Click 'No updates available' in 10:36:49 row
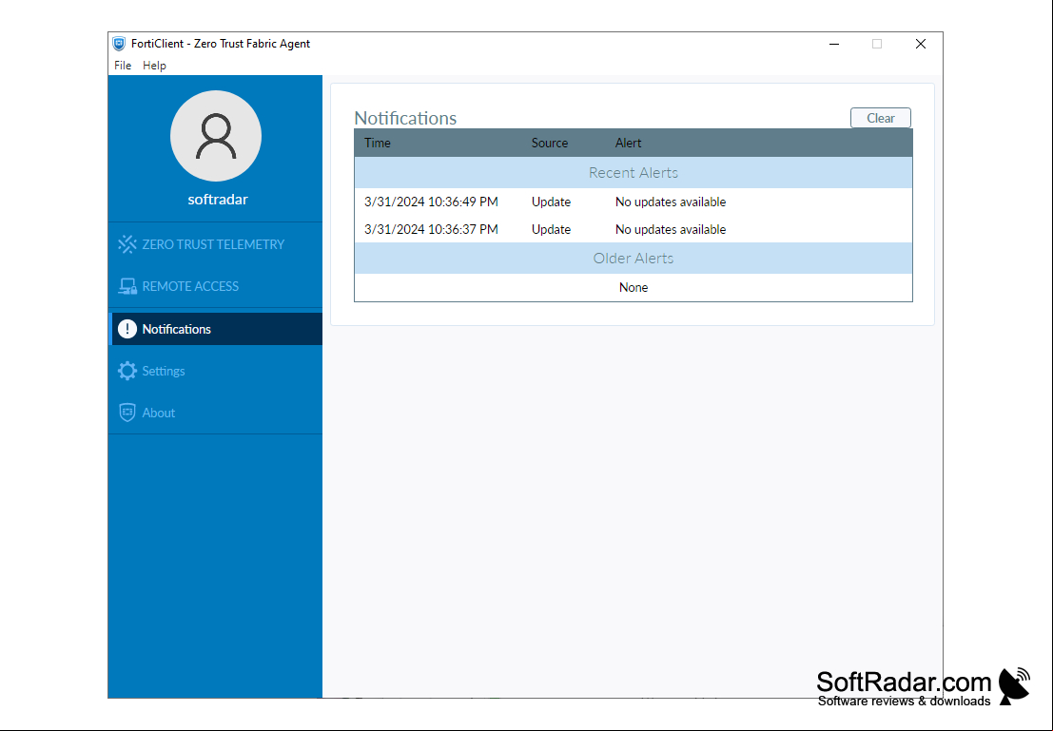Viewport: 1053px width, 731px height. [x=671, y=202]
